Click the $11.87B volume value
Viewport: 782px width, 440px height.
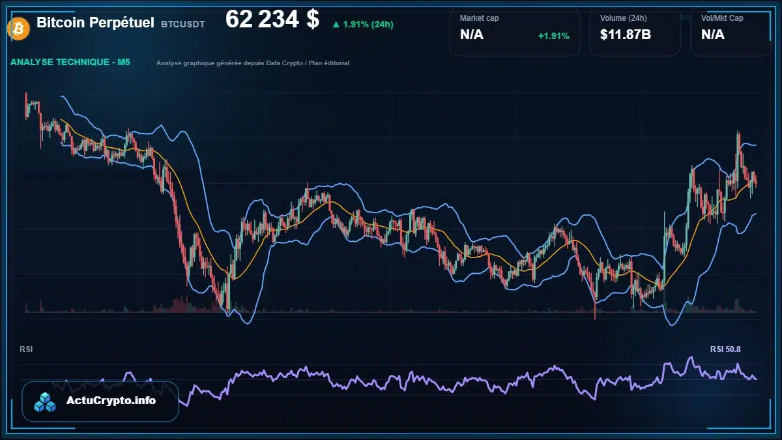tap(626, 35)
